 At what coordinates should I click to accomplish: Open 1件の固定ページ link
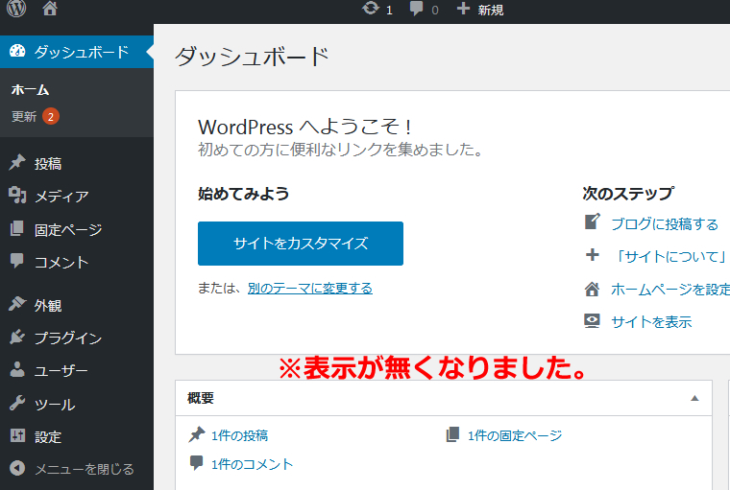[x=515, y=435]
